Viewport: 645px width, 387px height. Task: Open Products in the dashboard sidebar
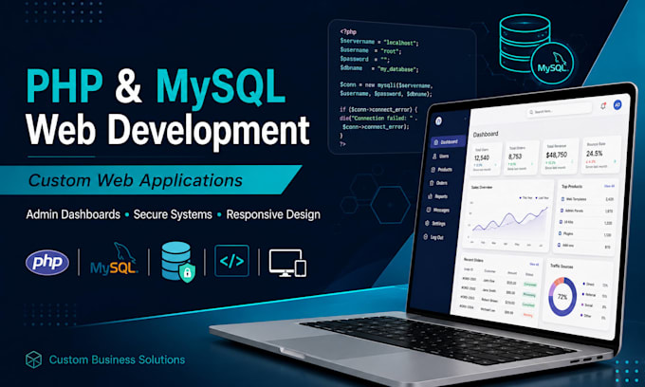(441, 170)
